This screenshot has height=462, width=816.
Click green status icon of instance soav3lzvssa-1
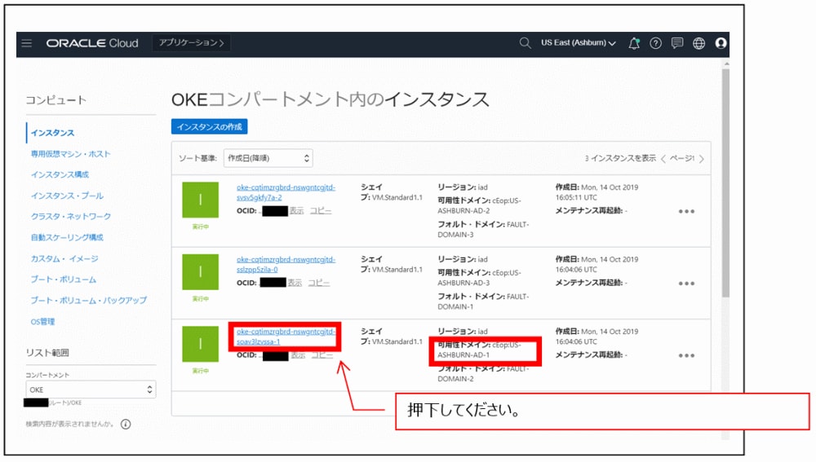pos(201,344)
